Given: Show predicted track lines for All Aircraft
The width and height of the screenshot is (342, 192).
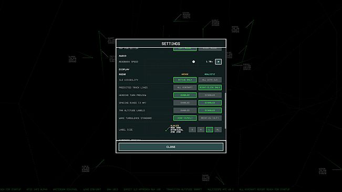Looking at the screenshot, I should (x=185, y=88).
